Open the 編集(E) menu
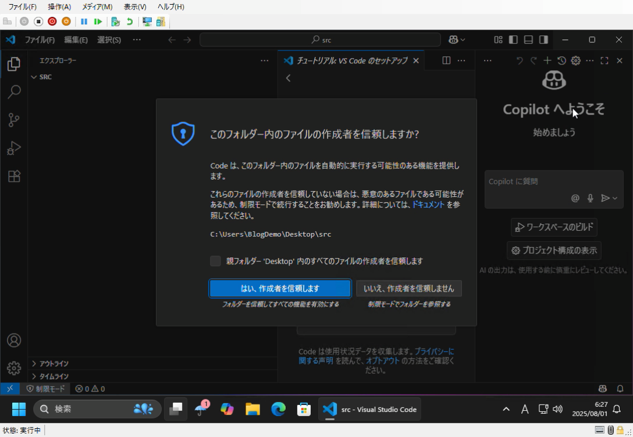This screenshot has height=437, width=633. tap(76, 40)
